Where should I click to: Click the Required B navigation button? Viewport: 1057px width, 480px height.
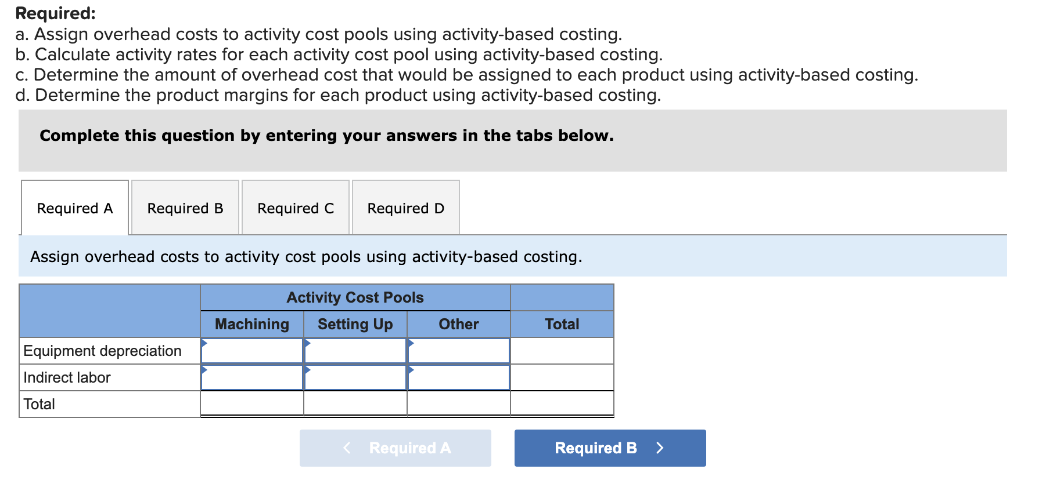point(609,448)
